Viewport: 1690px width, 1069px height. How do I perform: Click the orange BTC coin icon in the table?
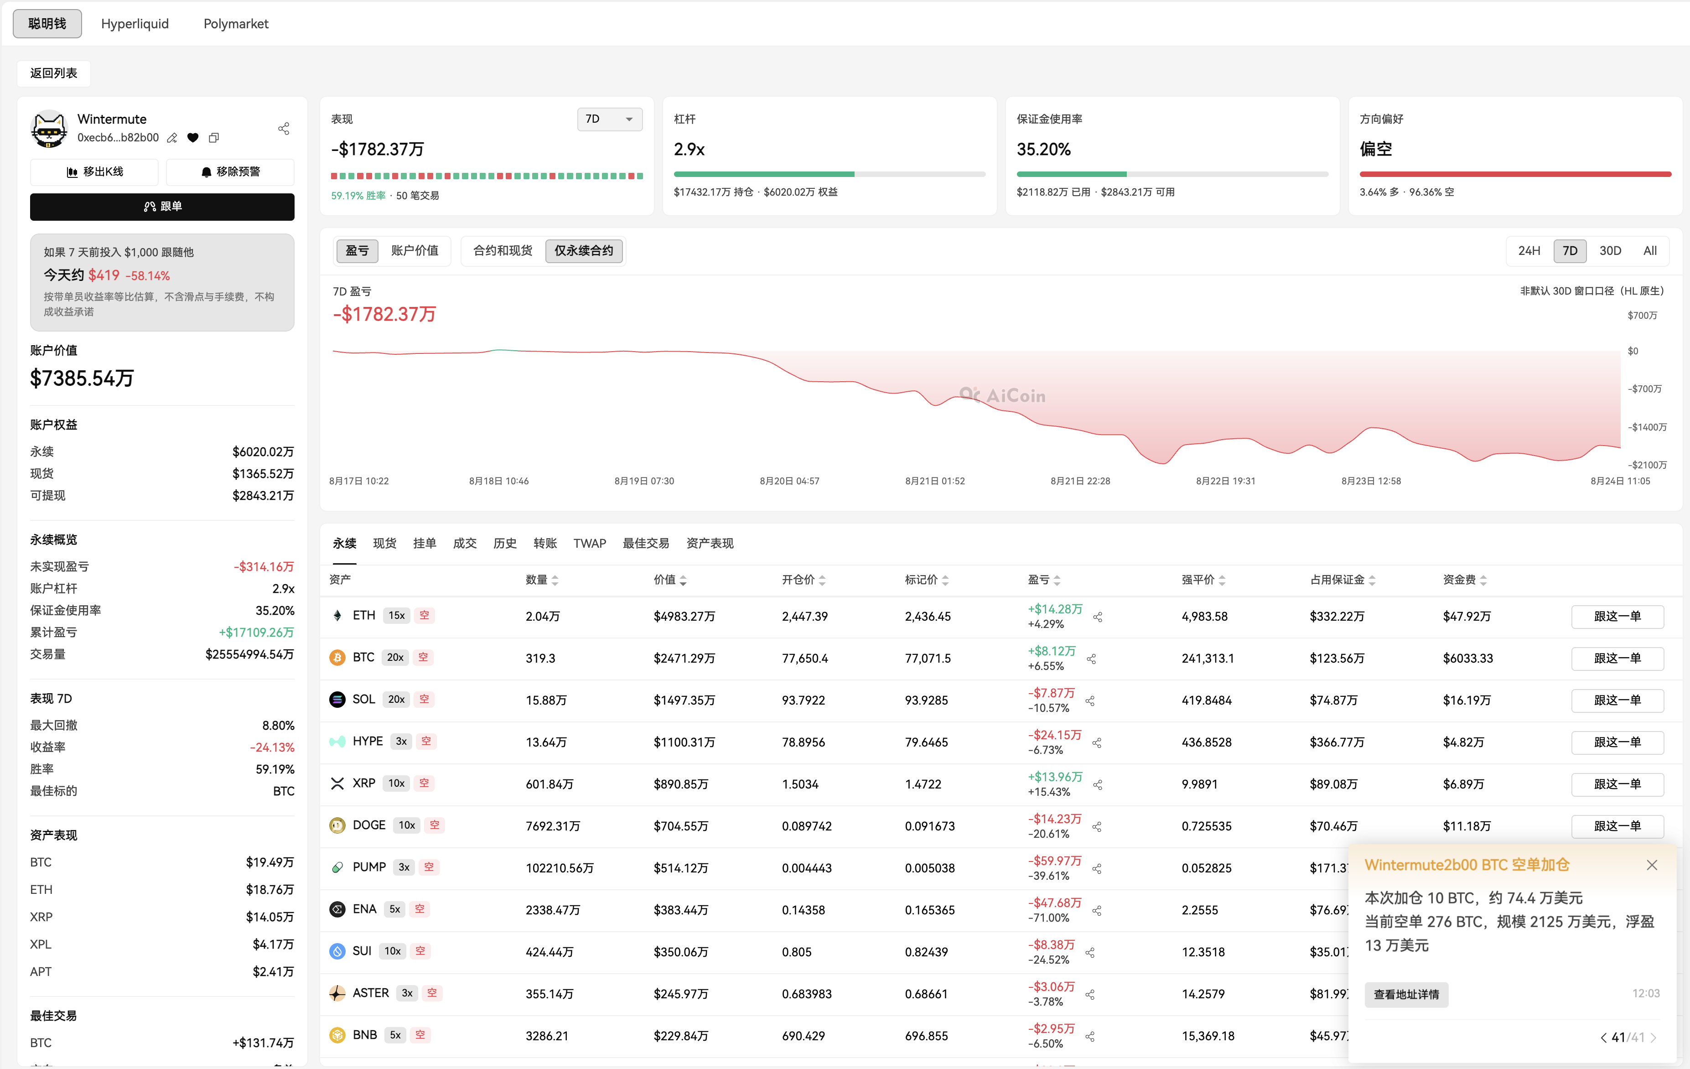[337, 658]
